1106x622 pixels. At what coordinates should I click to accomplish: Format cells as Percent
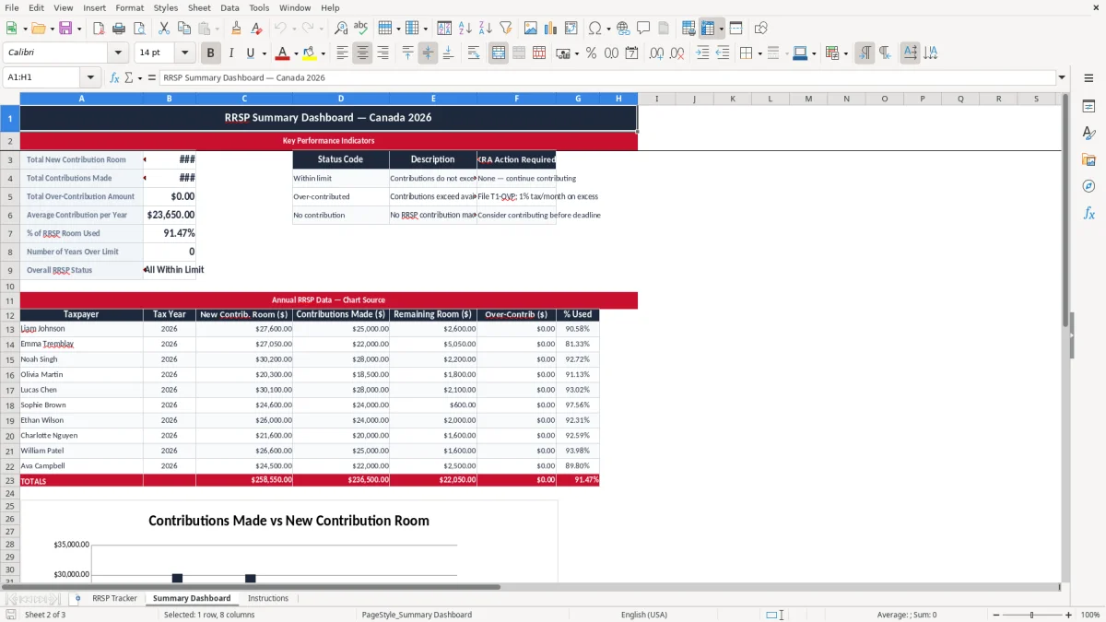tap(591, 53)
